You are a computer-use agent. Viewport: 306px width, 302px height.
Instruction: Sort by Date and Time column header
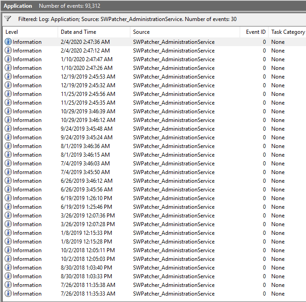coord(94,32)
